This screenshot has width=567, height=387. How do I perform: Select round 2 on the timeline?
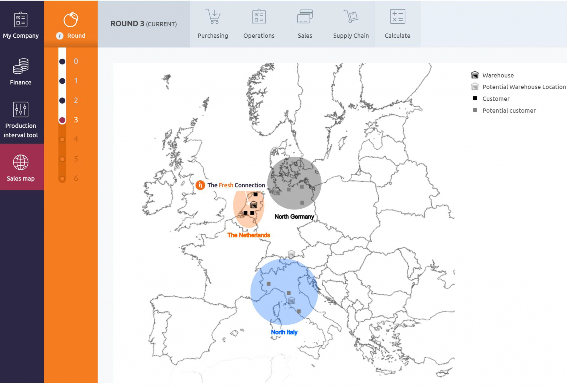(62, 100)
